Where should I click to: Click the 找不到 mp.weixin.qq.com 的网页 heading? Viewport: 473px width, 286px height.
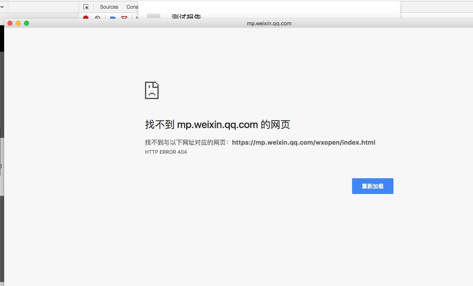(217, 124)
